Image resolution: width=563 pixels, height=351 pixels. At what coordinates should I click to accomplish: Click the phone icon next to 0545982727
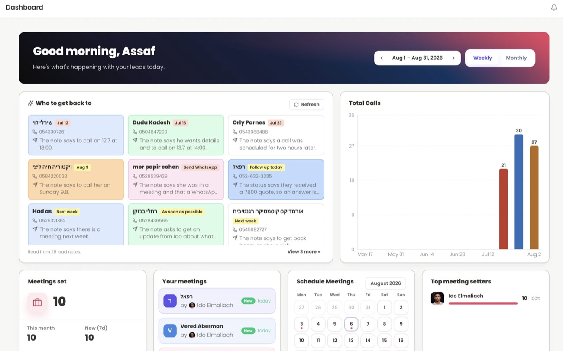pos(235,230)
